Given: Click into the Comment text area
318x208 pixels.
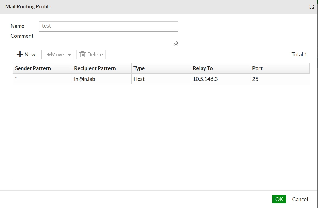Looking at the screenshot, I should click(109, 39).
